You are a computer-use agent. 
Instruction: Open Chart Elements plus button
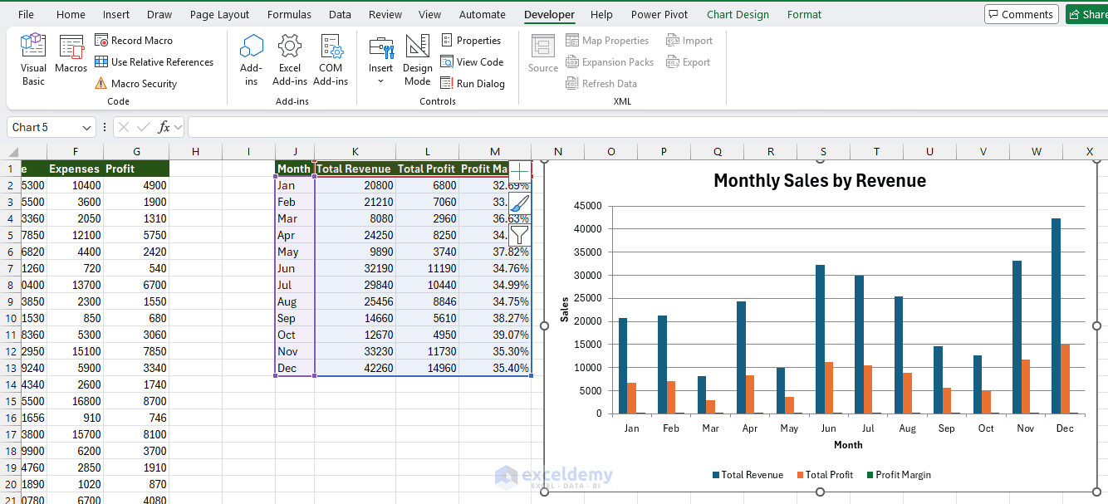coord(520,172)
